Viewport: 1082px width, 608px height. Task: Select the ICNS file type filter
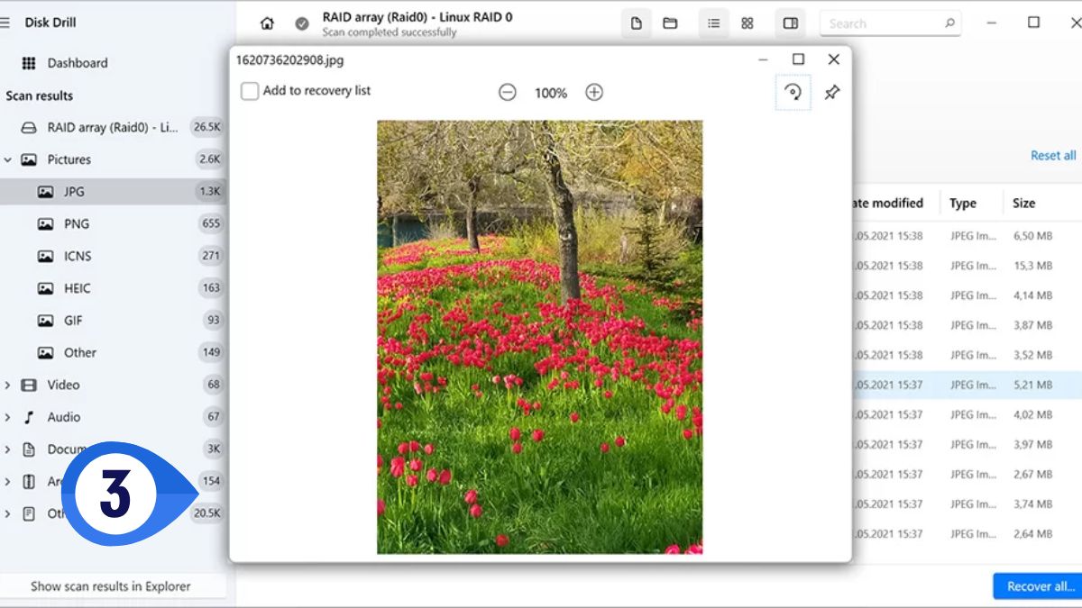click(113, 256)
